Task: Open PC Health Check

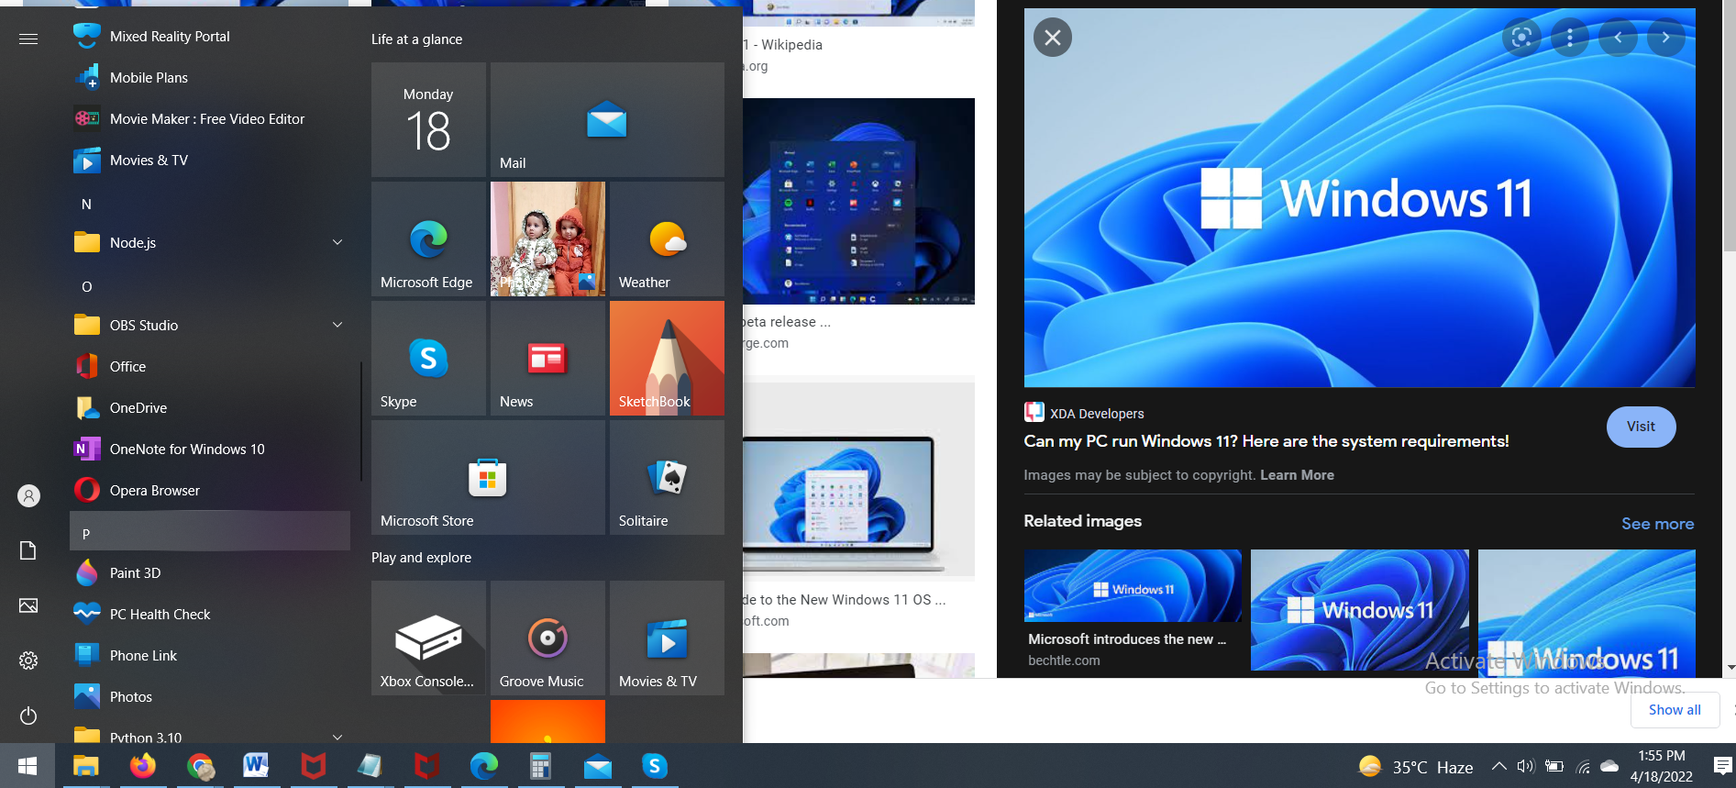Action: coord(210,615)
